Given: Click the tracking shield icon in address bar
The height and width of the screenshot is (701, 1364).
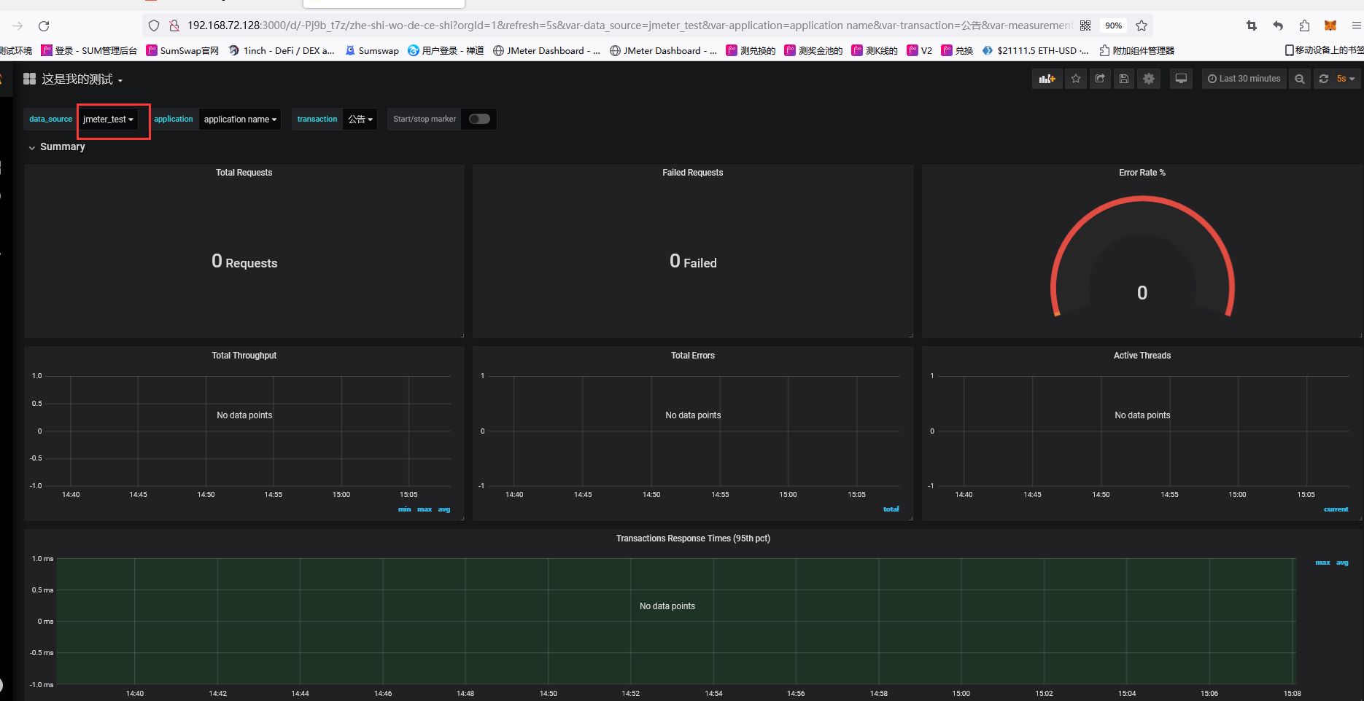Looking at the screenshot, I should click(154, 26).
